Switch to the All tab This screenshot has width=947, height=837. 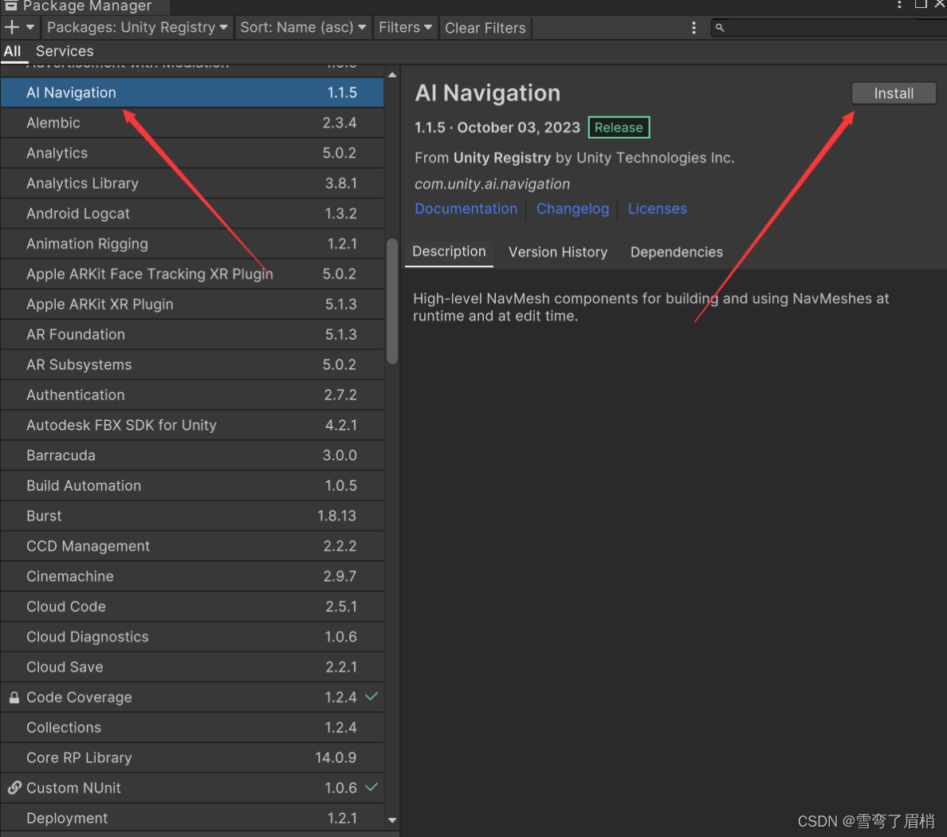pos(12,51)
